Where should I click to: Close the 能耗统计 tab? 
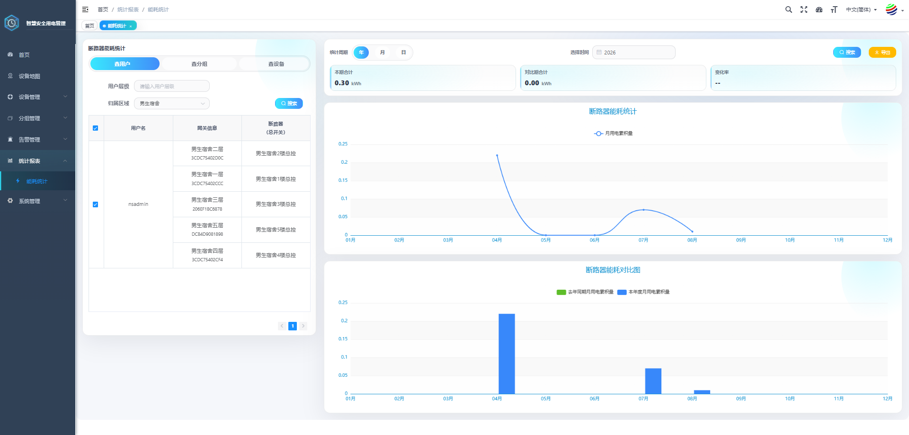coord(131,26)
